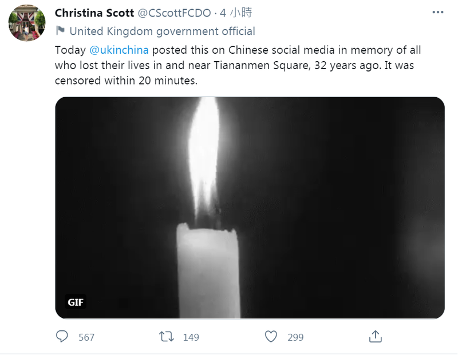Click the 149 retweets count
The image size is (458, 355).
click(191, 337)
